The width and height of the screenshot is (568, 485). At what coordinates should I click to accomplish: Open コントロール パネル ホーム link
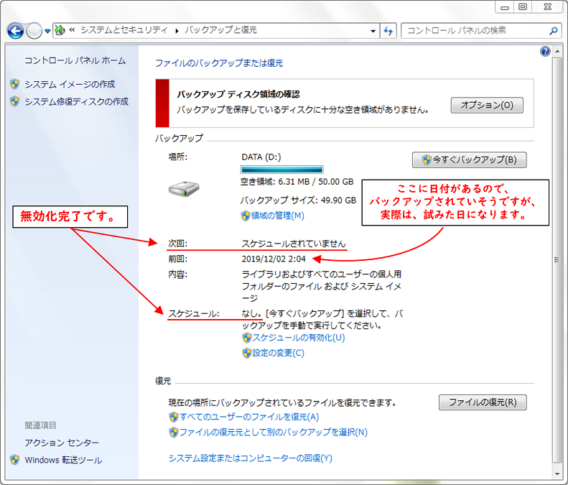(x=75, y=60)
